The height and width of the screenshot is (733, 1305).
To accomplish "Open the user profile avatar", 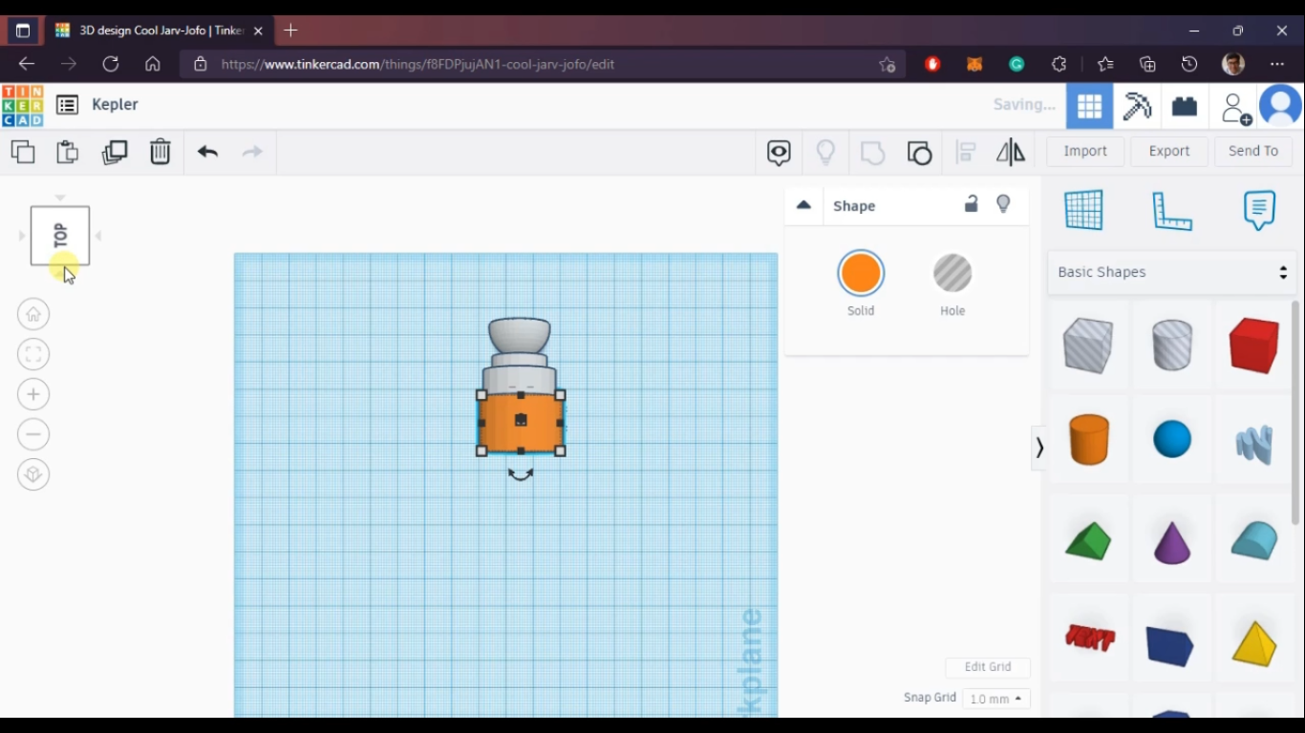I will click(1281, 106).
